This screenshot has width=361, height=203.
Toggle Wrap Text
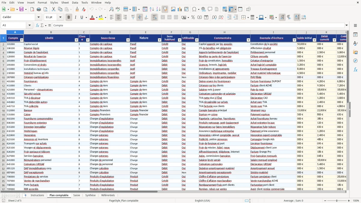coord(154,17)
